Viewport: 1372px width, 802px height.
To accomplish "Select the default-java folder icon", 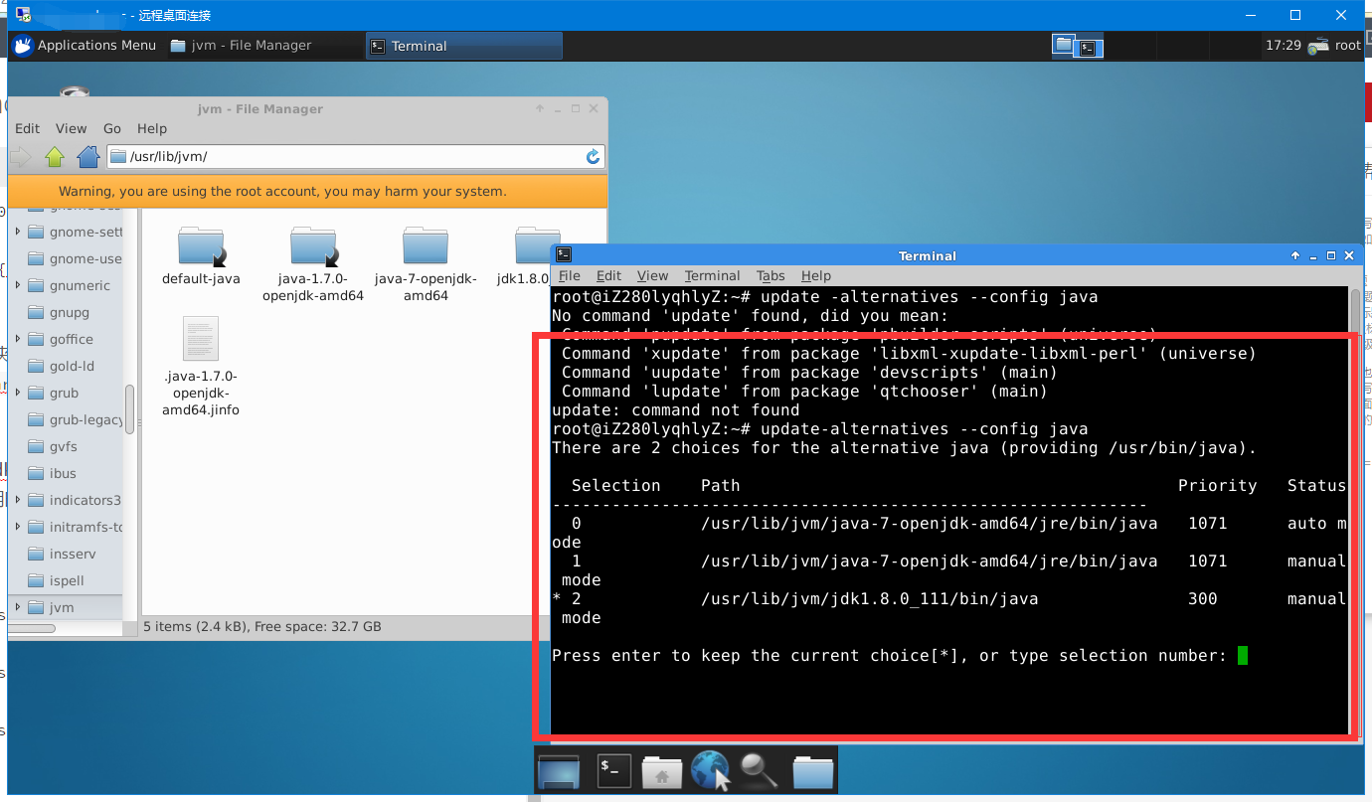I will point(201,246).
